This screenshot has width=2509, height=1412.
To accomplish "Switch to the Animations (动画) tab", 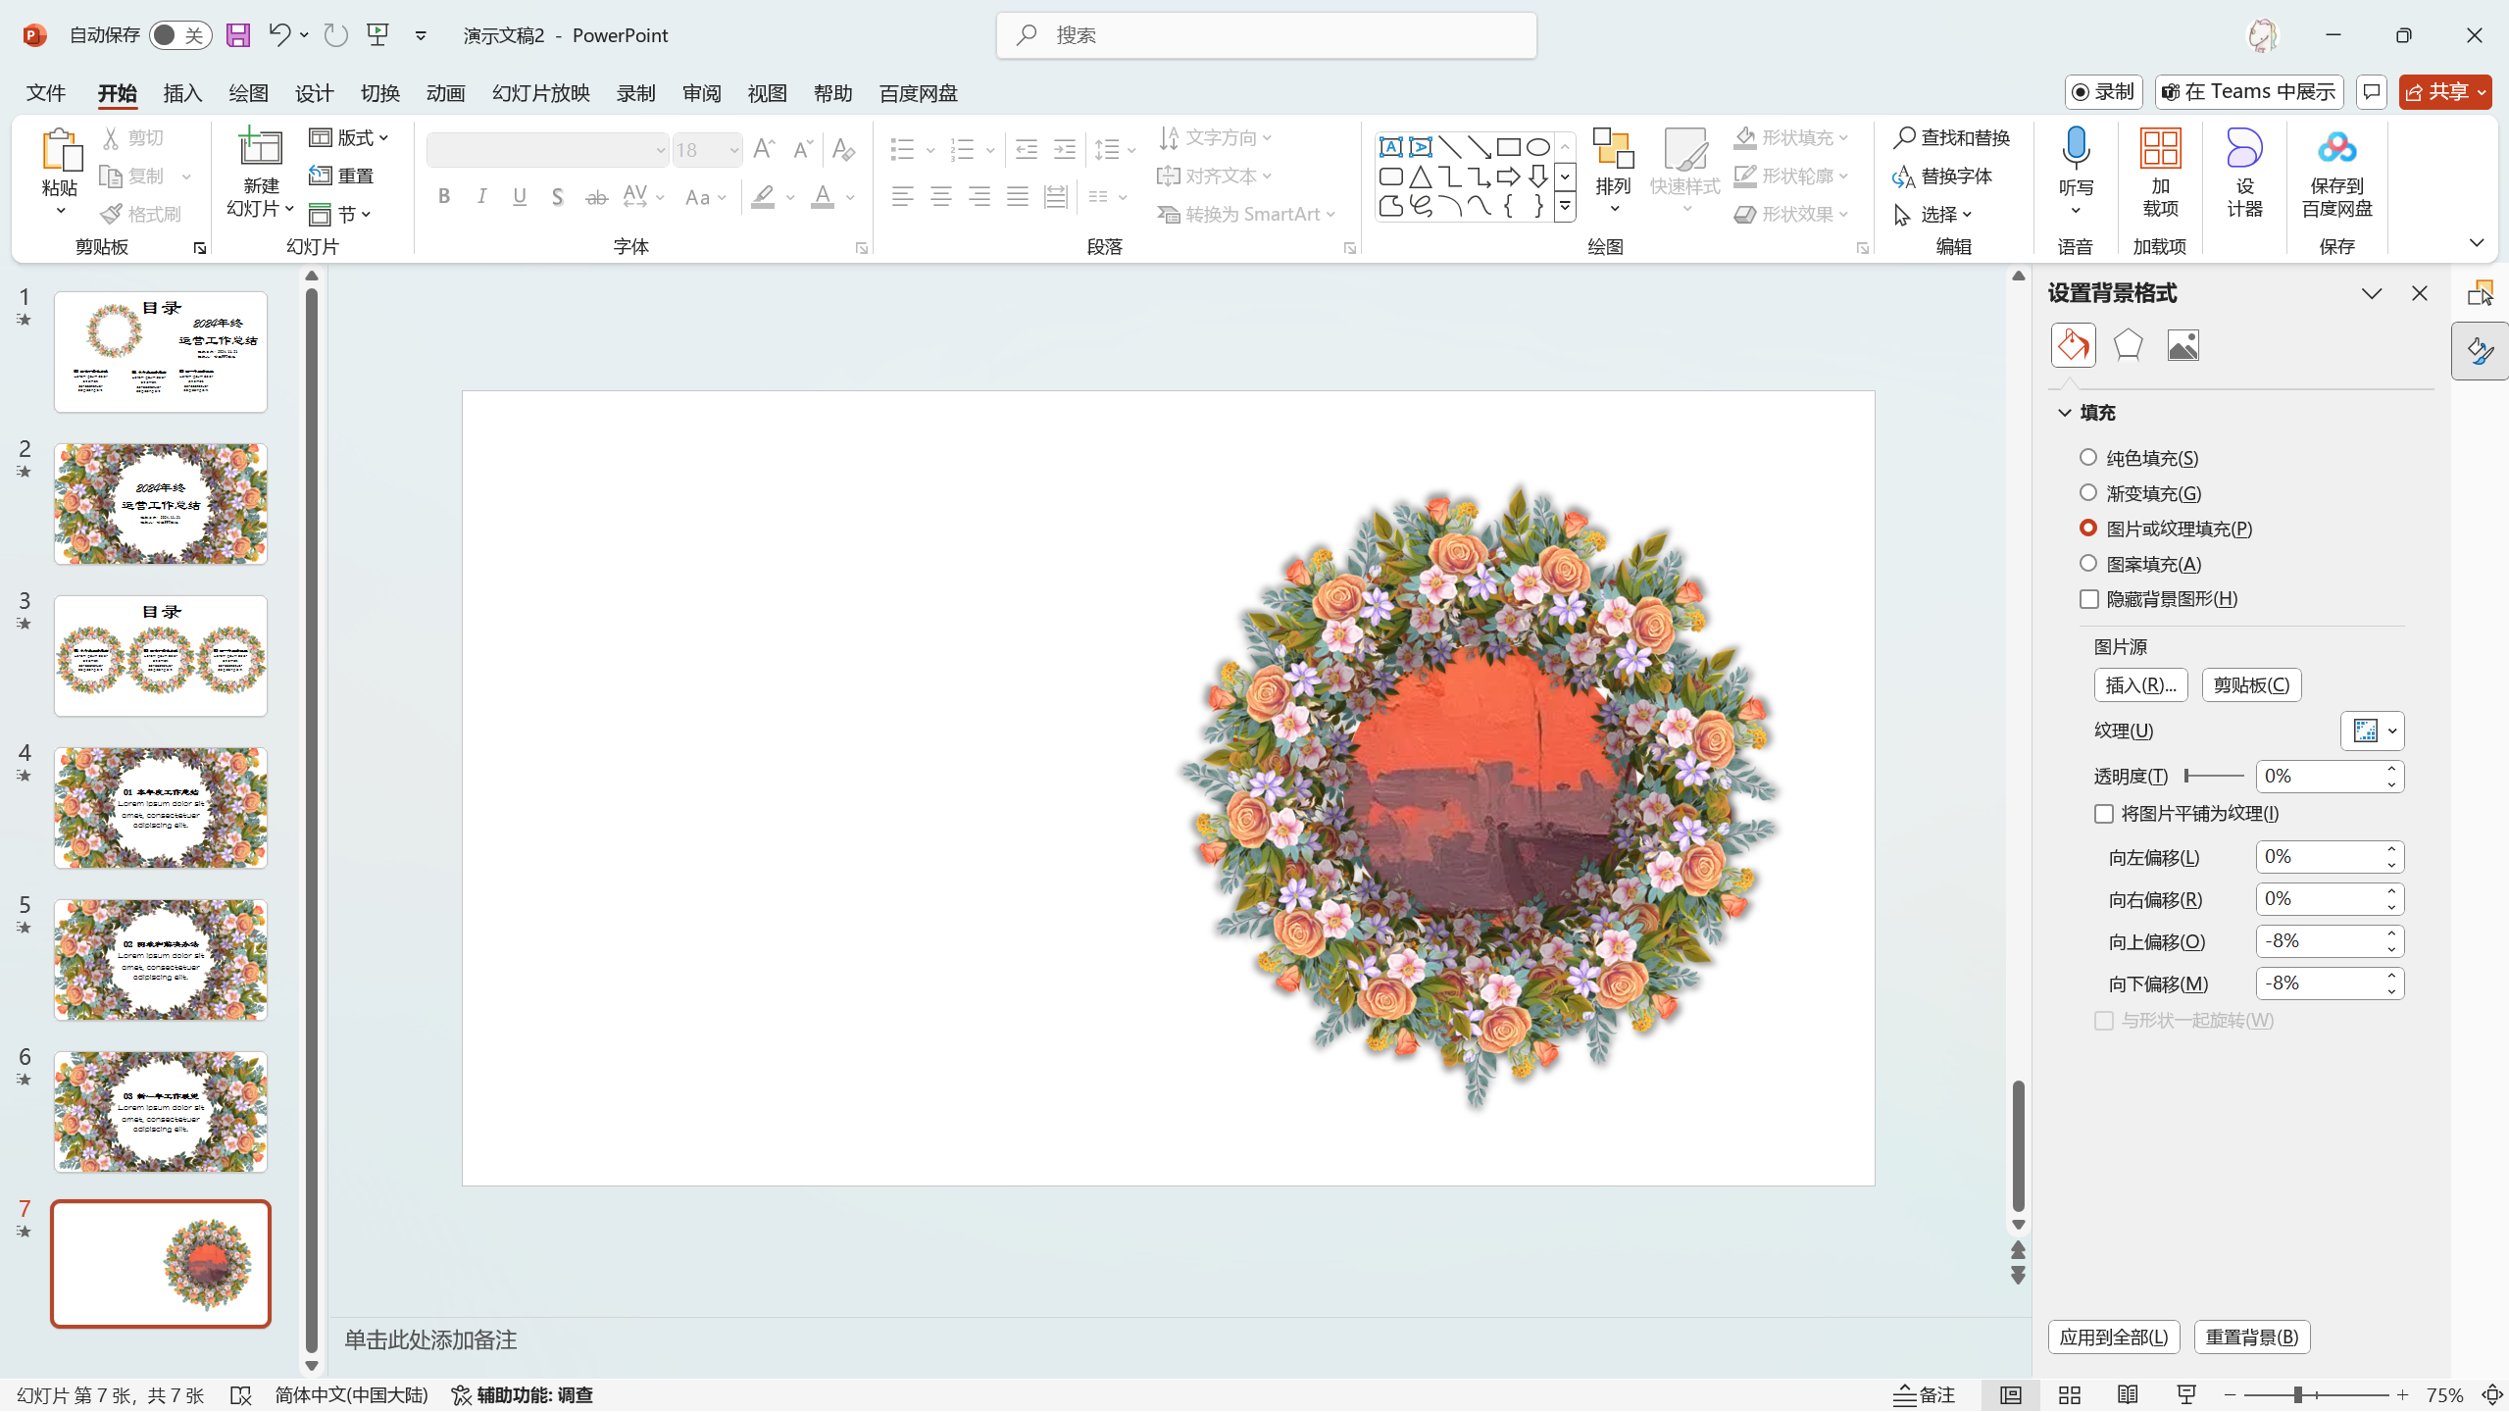I will 445,93.
